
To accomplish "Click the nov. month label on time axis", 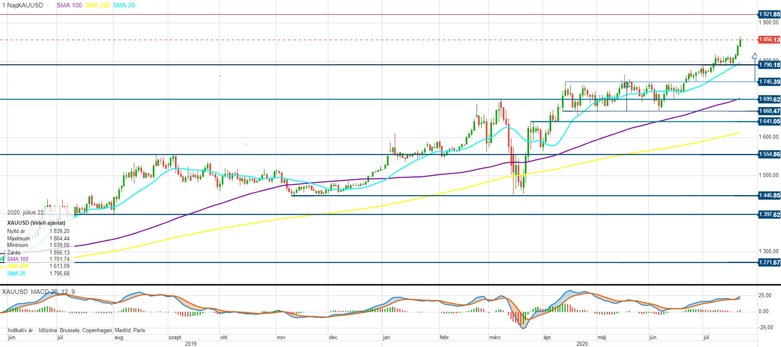I will tap(282, 338).
